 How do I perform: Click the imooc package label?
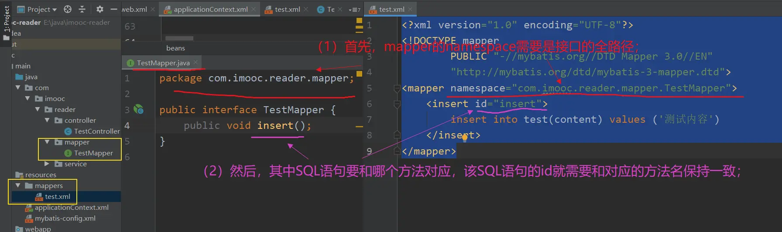(x=55, y=98)
